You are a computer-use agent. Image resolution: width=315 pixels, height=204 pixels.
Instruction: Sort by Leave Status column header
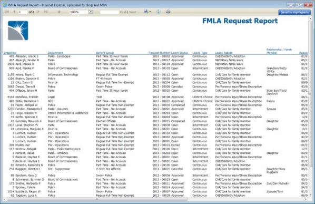click(180, 53)
